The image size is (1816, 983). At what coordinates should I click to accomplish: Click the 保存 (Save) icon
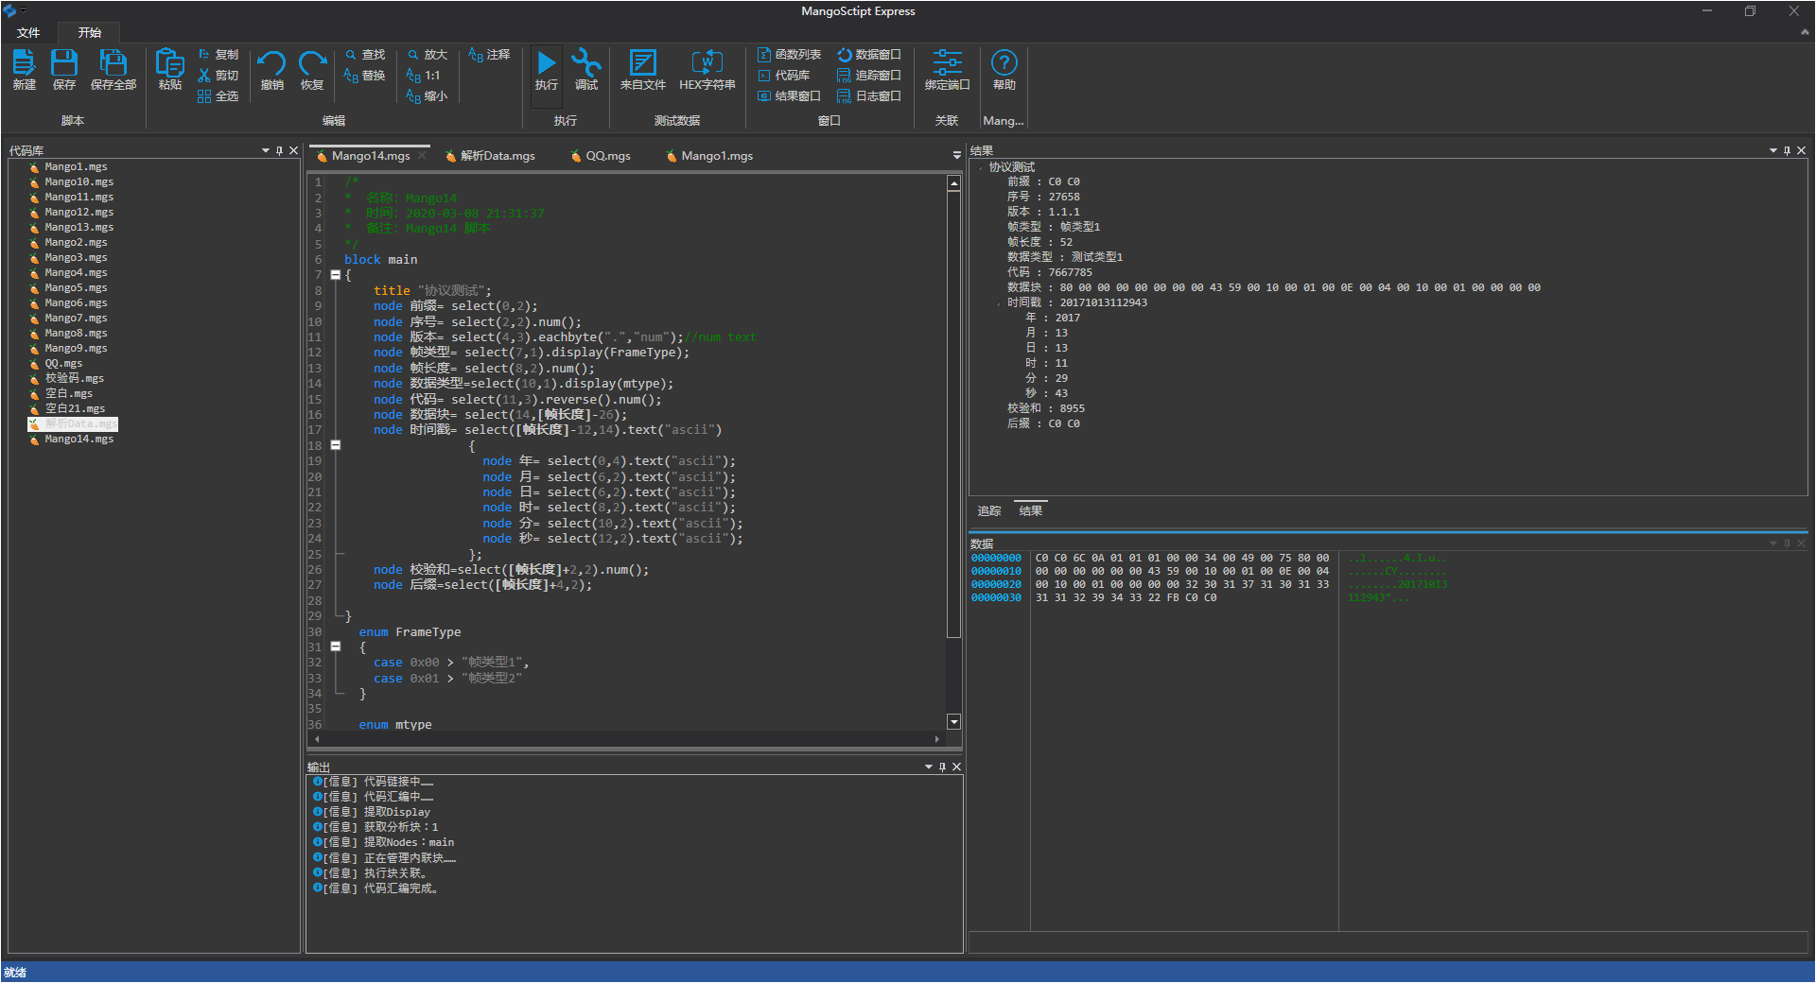click(x=64, y=70)
